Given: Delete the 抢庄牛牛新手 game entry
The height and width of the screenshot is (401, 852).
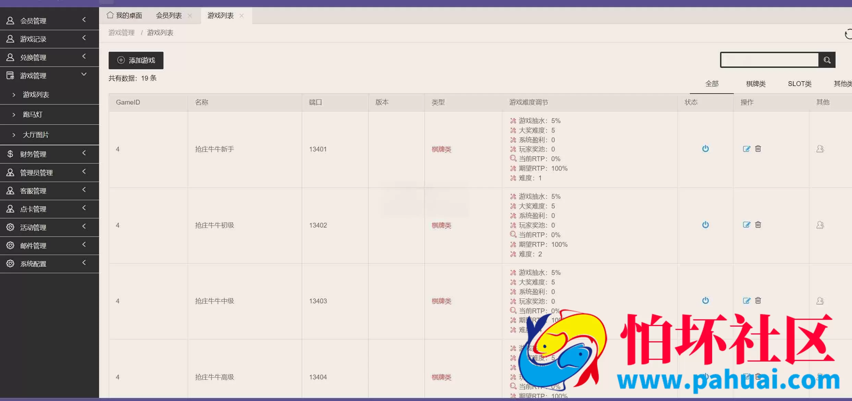Looking at the screenshot, I should coord(758,148).
